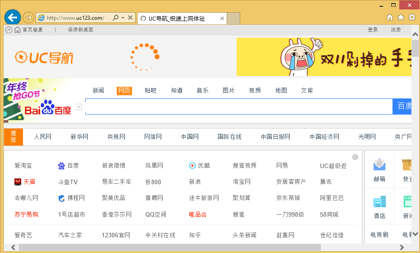Click inside the Baidu search input box
Viewport: 420px width, 253px height.
pos(238,107)
